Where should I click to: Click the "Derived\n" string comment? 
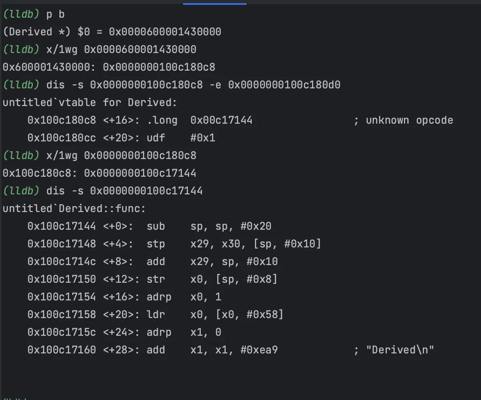[x=400, y=350]
